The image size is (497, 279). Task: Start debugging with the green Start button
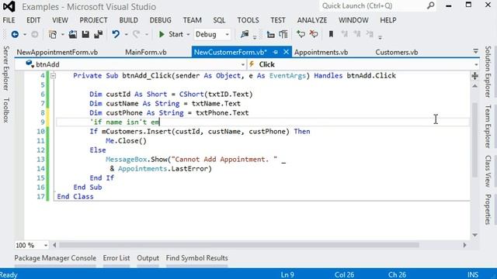coord(171,34)
